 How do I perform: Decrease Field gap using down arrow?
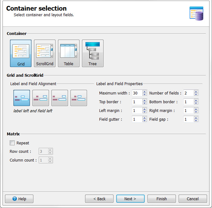point(196,121)
